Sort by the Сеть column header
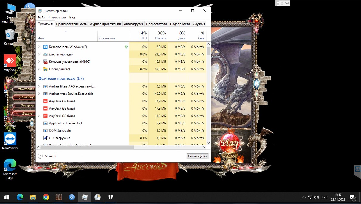 pos(196,36)
